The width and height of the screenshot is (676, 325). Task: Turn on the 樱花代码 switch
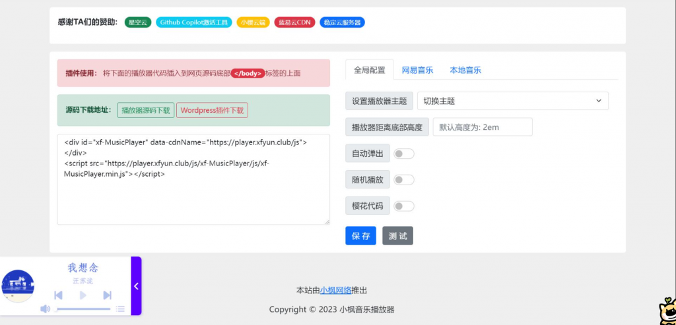coord(404,206)
